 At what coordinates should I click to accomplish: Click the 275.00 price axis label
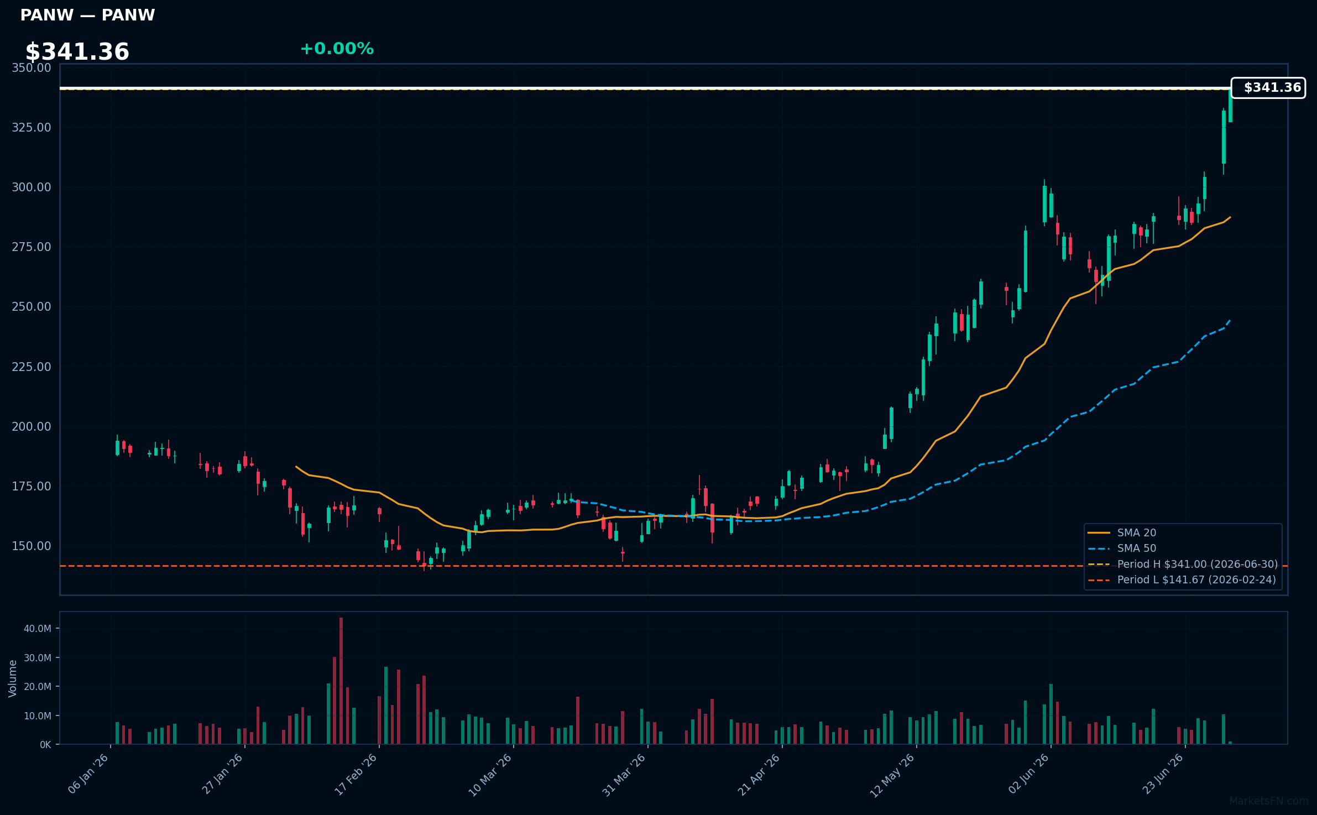click(32, 247)
